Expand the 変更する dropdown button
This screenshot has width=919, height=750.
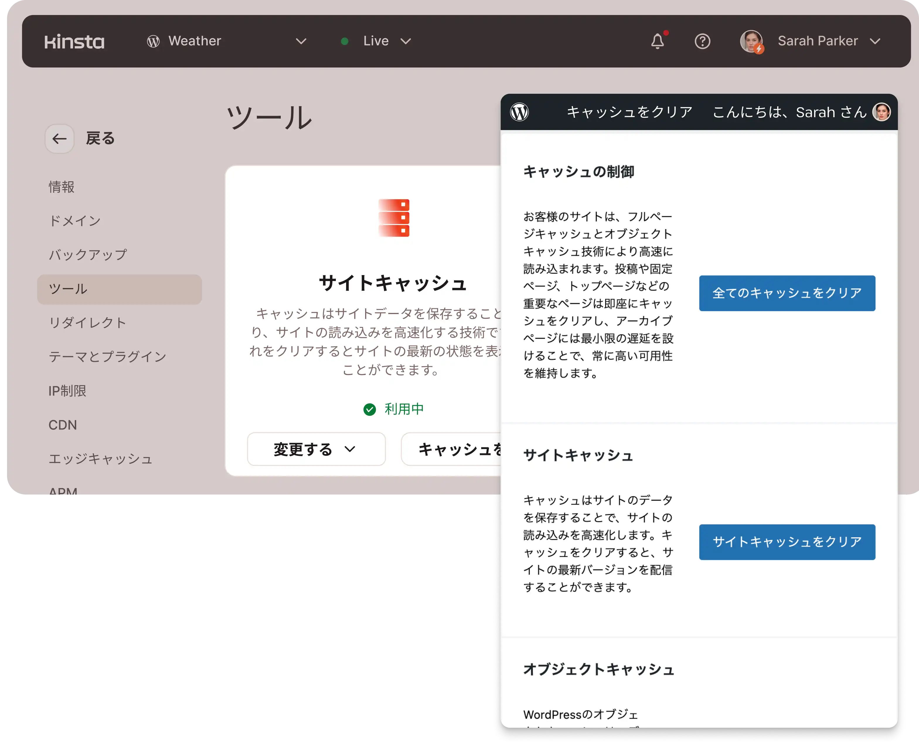(x=316, y=449)
